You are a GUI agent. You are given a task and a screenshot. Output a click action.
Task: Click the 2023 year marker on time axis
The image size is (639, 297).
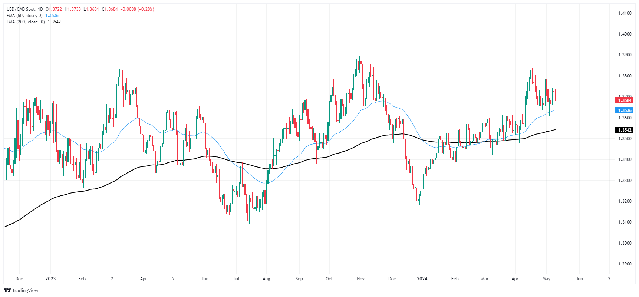click(50, 279)
